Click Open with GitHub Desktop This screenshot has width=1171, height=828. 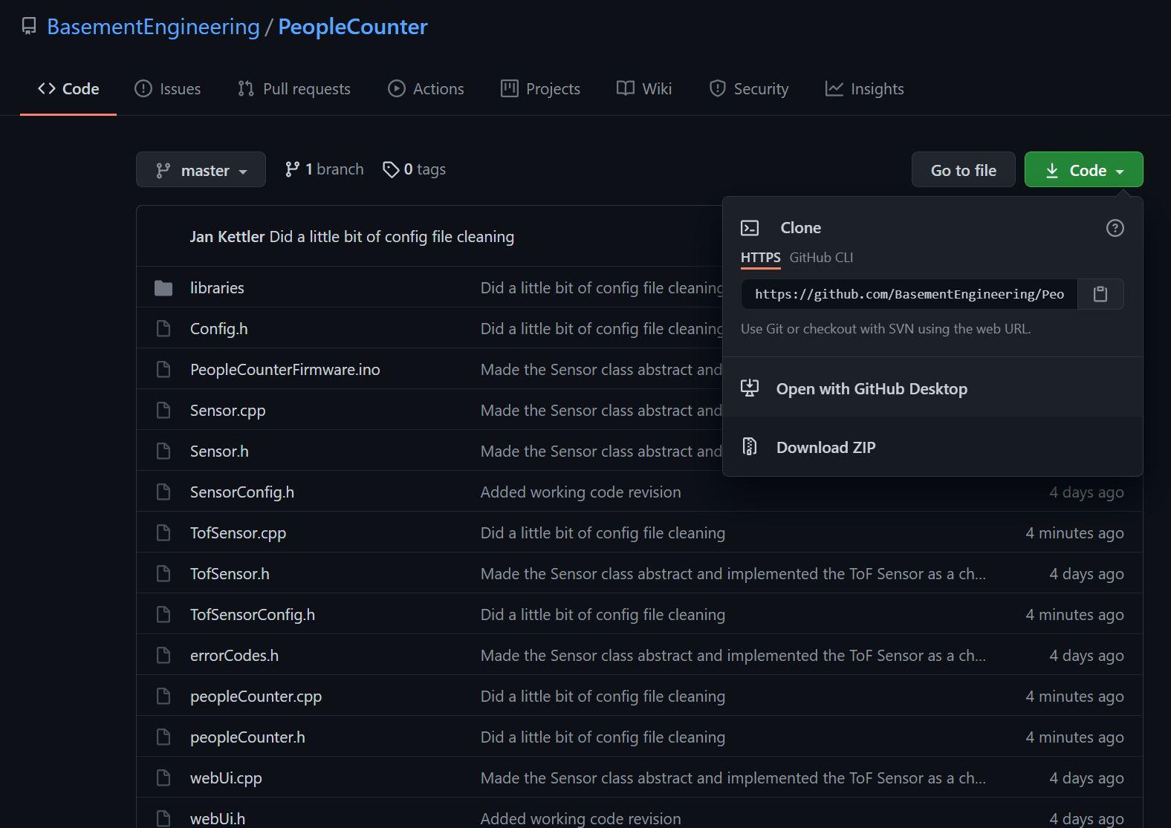click(x=872, y=388)
